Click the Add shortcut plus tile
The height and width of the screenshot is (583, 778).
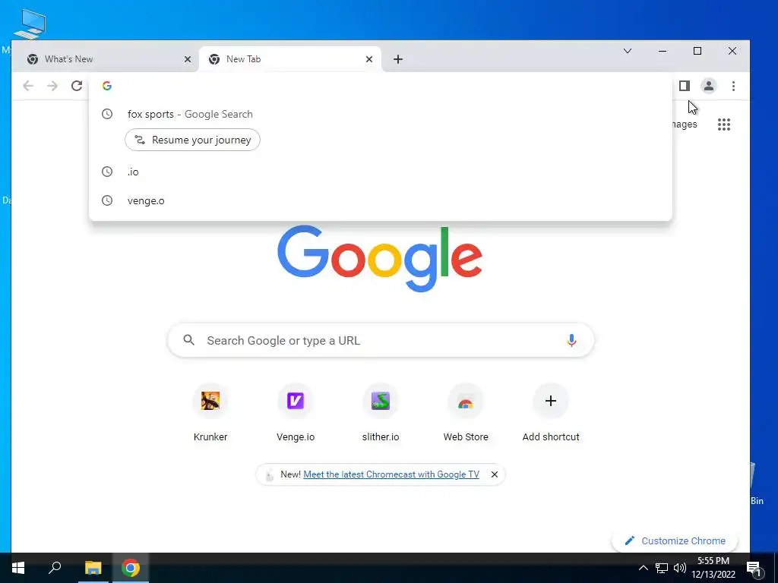551,413
